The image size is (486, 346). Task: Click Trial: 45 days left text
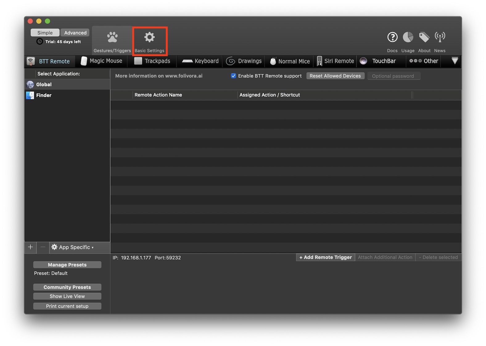[63, 42]
